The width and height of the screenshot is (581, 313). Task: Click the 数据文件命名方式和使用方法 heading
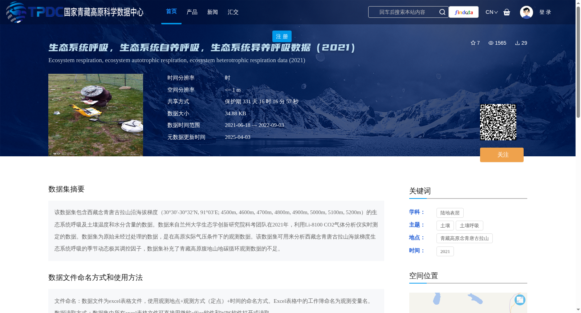[96, 277]
